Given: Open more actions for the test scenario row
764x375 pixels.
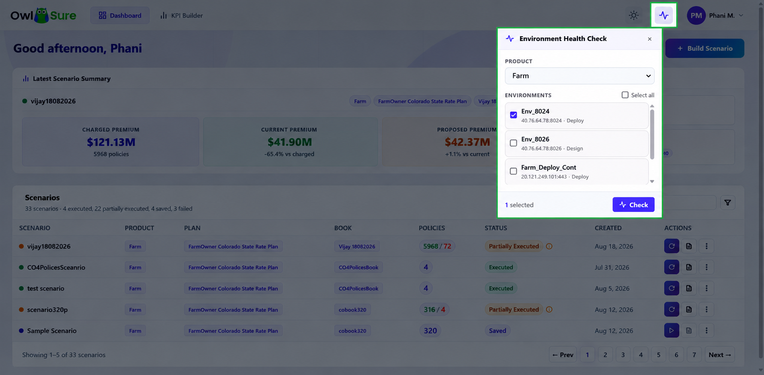Looking at the screenshot, I should (x=706, y=288).
